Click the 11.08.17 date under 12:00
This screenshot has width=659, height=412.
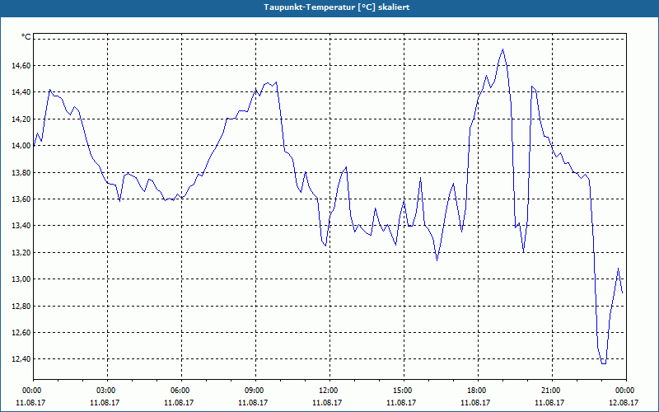click(327, 402)
